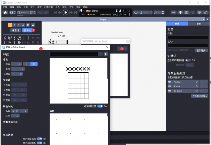211x145 pixels.
Task: Click the 歌词 lyrics button in the palette
Action: click(x=15, y=30)
